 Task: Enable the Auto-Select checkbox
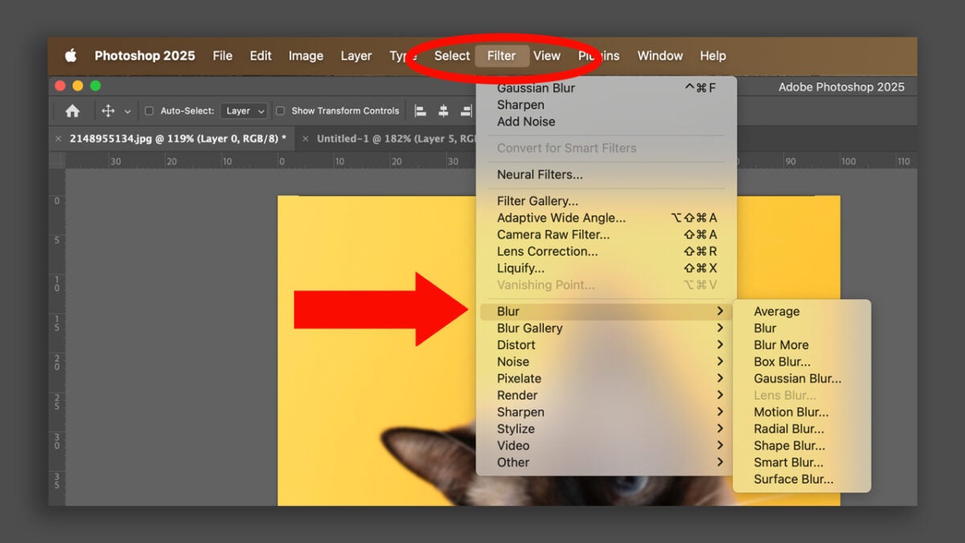coord(149,111)
